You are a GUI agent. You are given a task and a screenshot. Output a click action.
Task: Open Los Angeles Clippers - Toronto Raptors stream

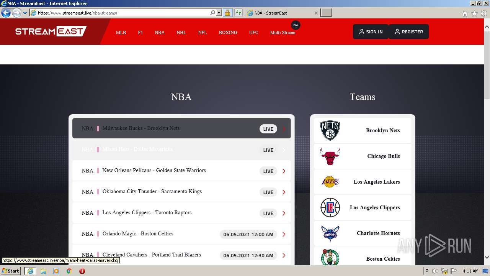181,213
